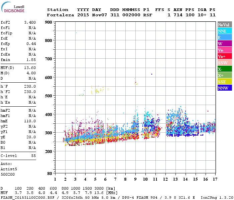Select the SSW legend swatch
Screen dimensions: 234x200
click(225, 63)
